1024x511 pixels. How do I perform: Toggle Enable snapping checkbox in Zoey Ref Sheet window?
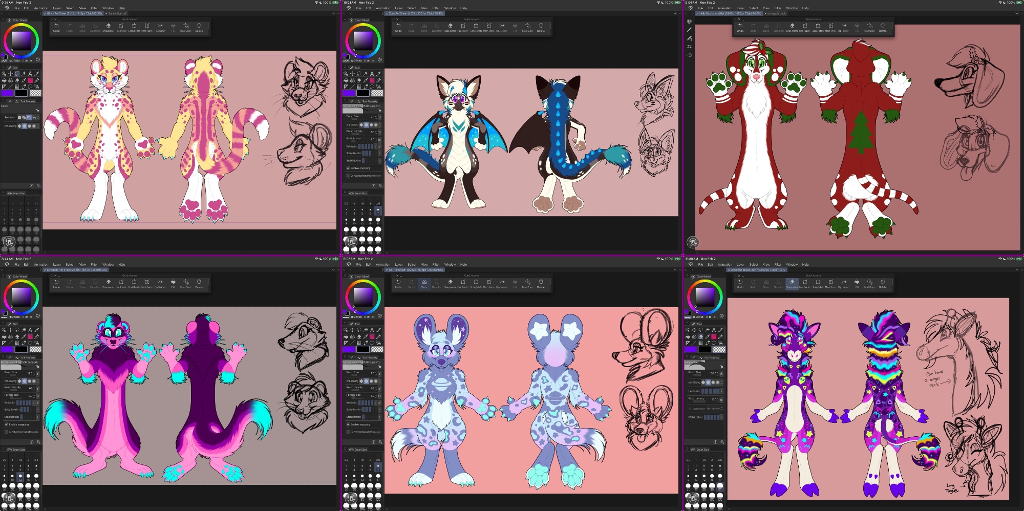348,168
